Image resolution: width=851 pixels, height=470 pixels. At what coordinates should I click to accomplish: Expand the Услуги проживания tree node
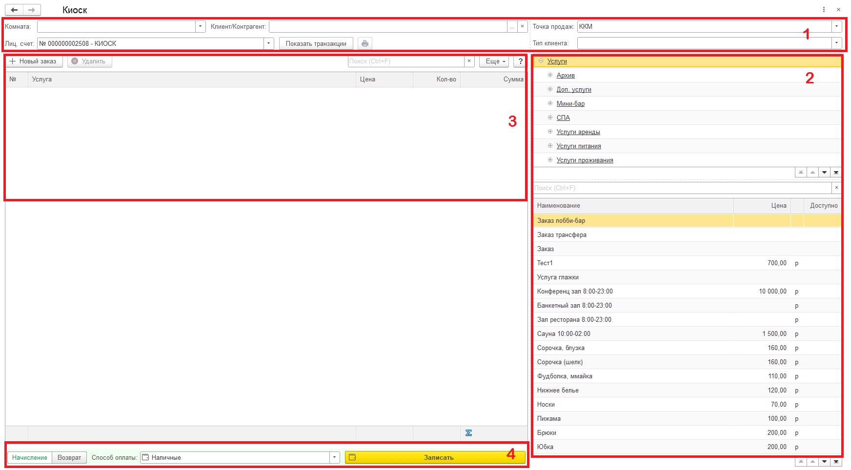[x=550, y=160]
